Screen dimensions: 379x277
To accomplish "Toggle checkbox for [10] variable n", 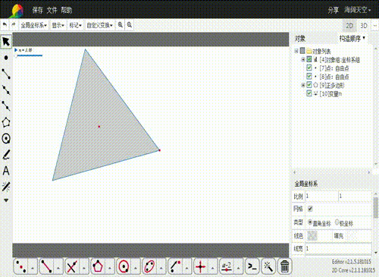I will tap(309, 93).
